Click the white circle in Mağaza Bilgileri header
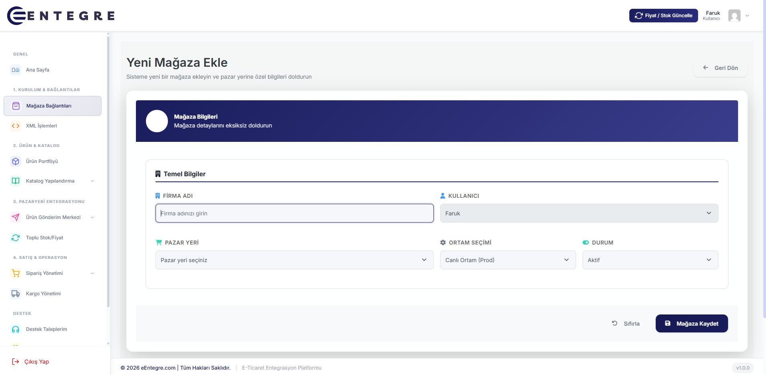Viewport: 766px width, 380px height. click(157, 121)
